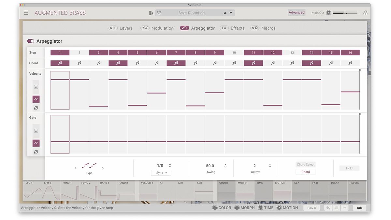The width and height of the screenshot is (391, 220).
Task: Enable step 2
Action: click(x=79, y=52)
